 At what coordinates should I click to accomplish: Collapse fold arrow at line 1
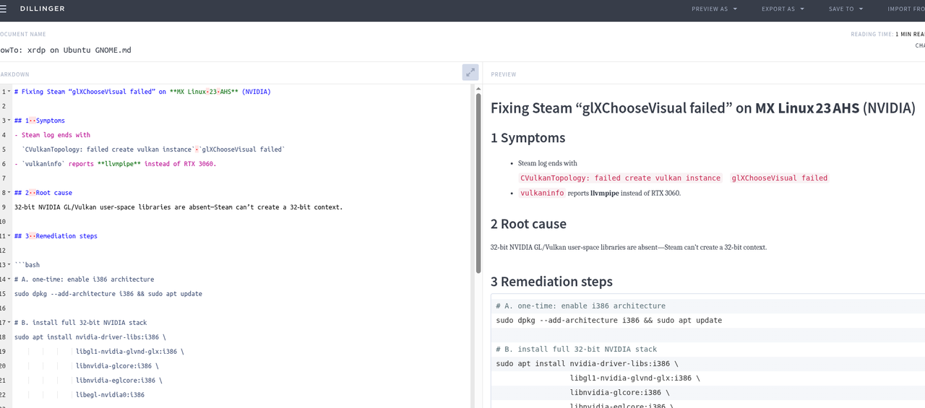click(9, 92)
